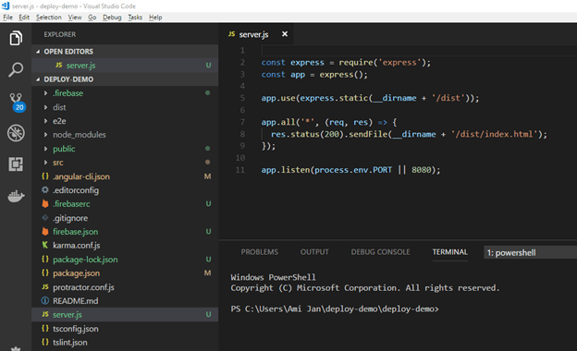The image size is (577, 351).
Task: Click JSON braces icon beside .angular-cli.json
Action: pos(45,176)
